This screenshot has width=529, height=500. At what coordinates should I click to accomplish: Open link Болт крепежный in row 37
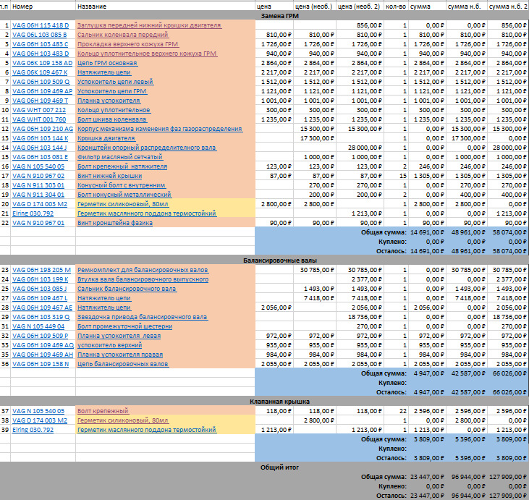[x=103, y=411]
